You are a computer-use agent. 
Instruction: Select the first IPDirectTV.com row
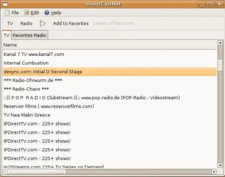110,124
